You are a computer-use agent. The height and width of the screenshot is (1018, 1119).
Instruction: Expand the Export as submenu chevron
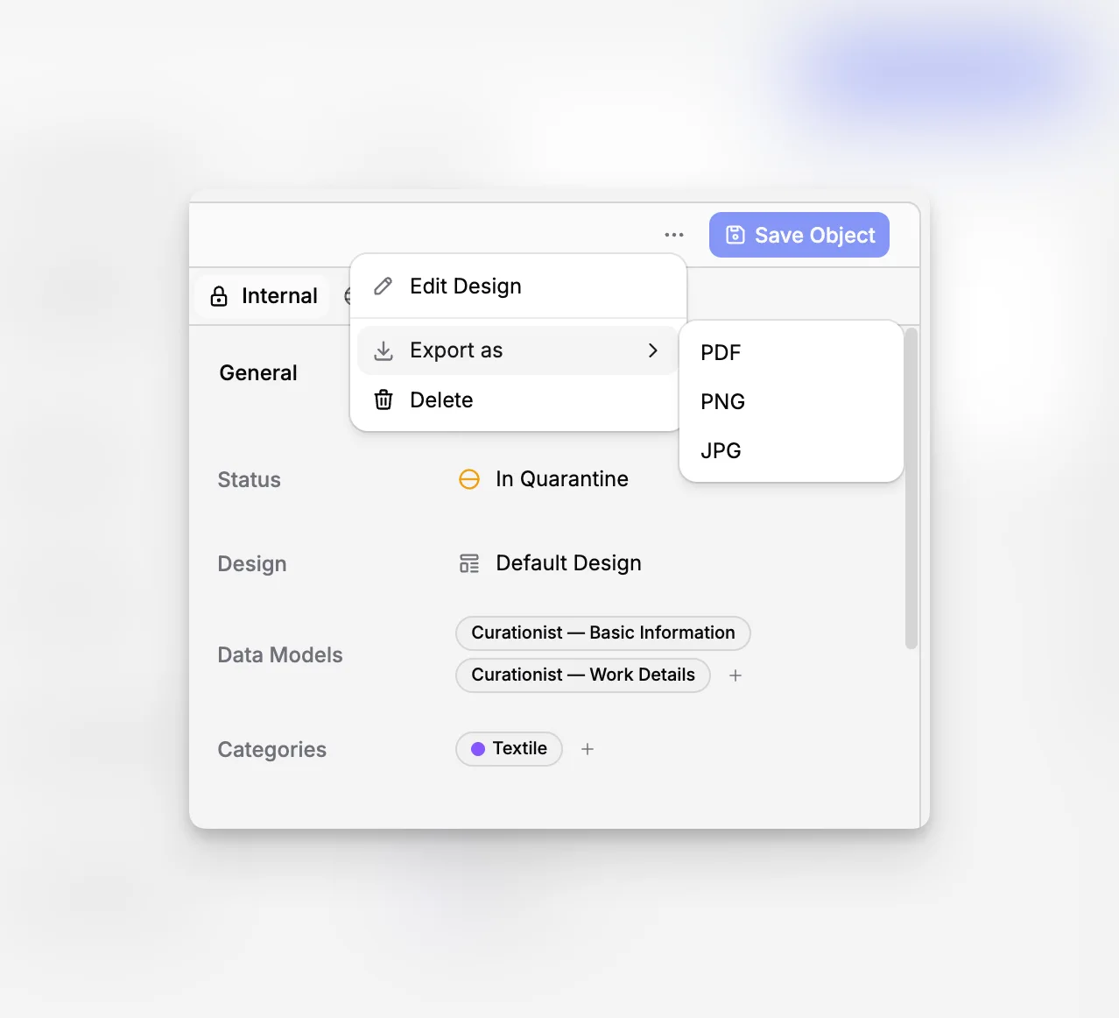pyautogui.click(x=652, y=350)
